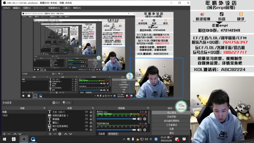Image resolution: width=254 pixels, height=143 pixels.
Task: Toggle visibility of the image source row
Action: click(x=86, y=126)
